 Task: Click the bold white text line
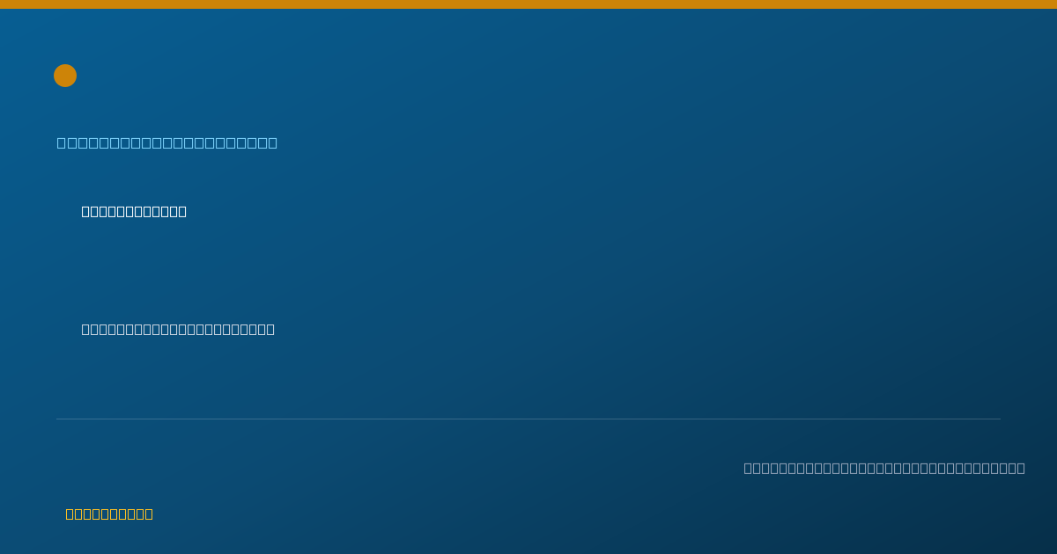[134, 211]
